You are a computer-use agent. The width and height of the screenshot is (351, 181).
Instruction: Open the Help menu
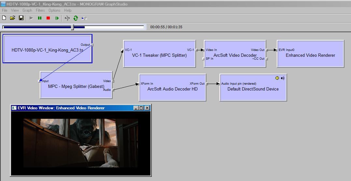tap(68, 10)
